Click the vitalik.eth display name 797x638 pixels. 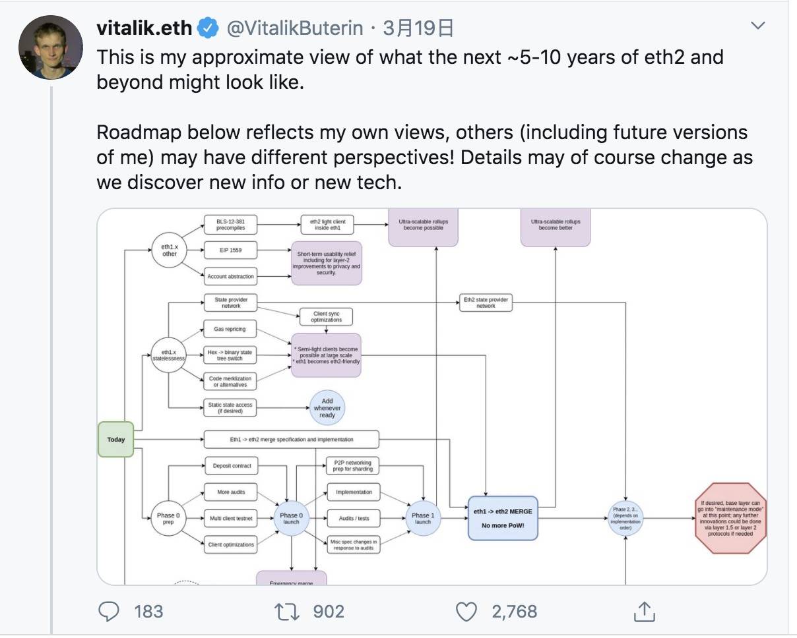(144, 28)
